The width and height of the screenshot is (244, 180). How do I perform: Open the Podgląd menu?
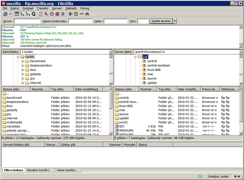pos(28,8)
